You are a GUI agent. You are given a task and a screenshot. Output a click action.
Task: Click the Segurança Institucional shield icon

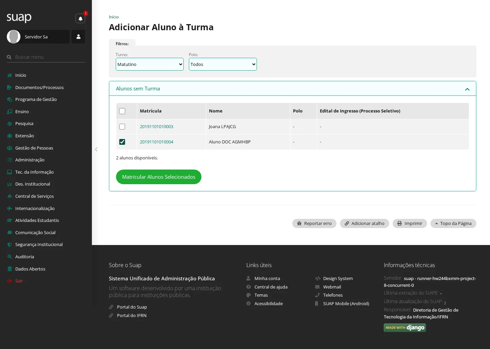(10, 245)
